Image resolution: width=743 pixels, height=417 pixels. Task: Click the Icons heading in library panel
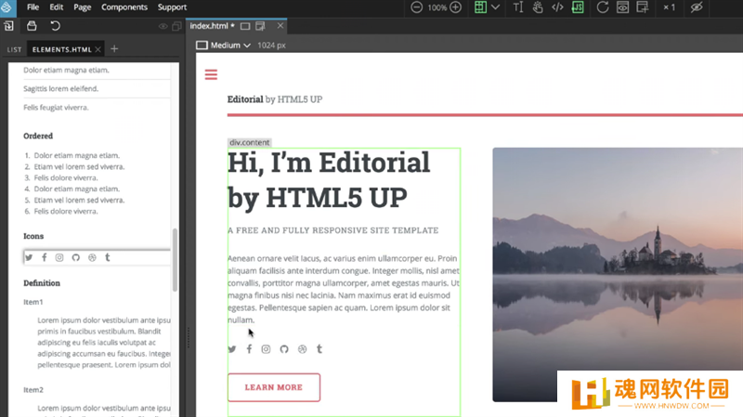point(33,236)
